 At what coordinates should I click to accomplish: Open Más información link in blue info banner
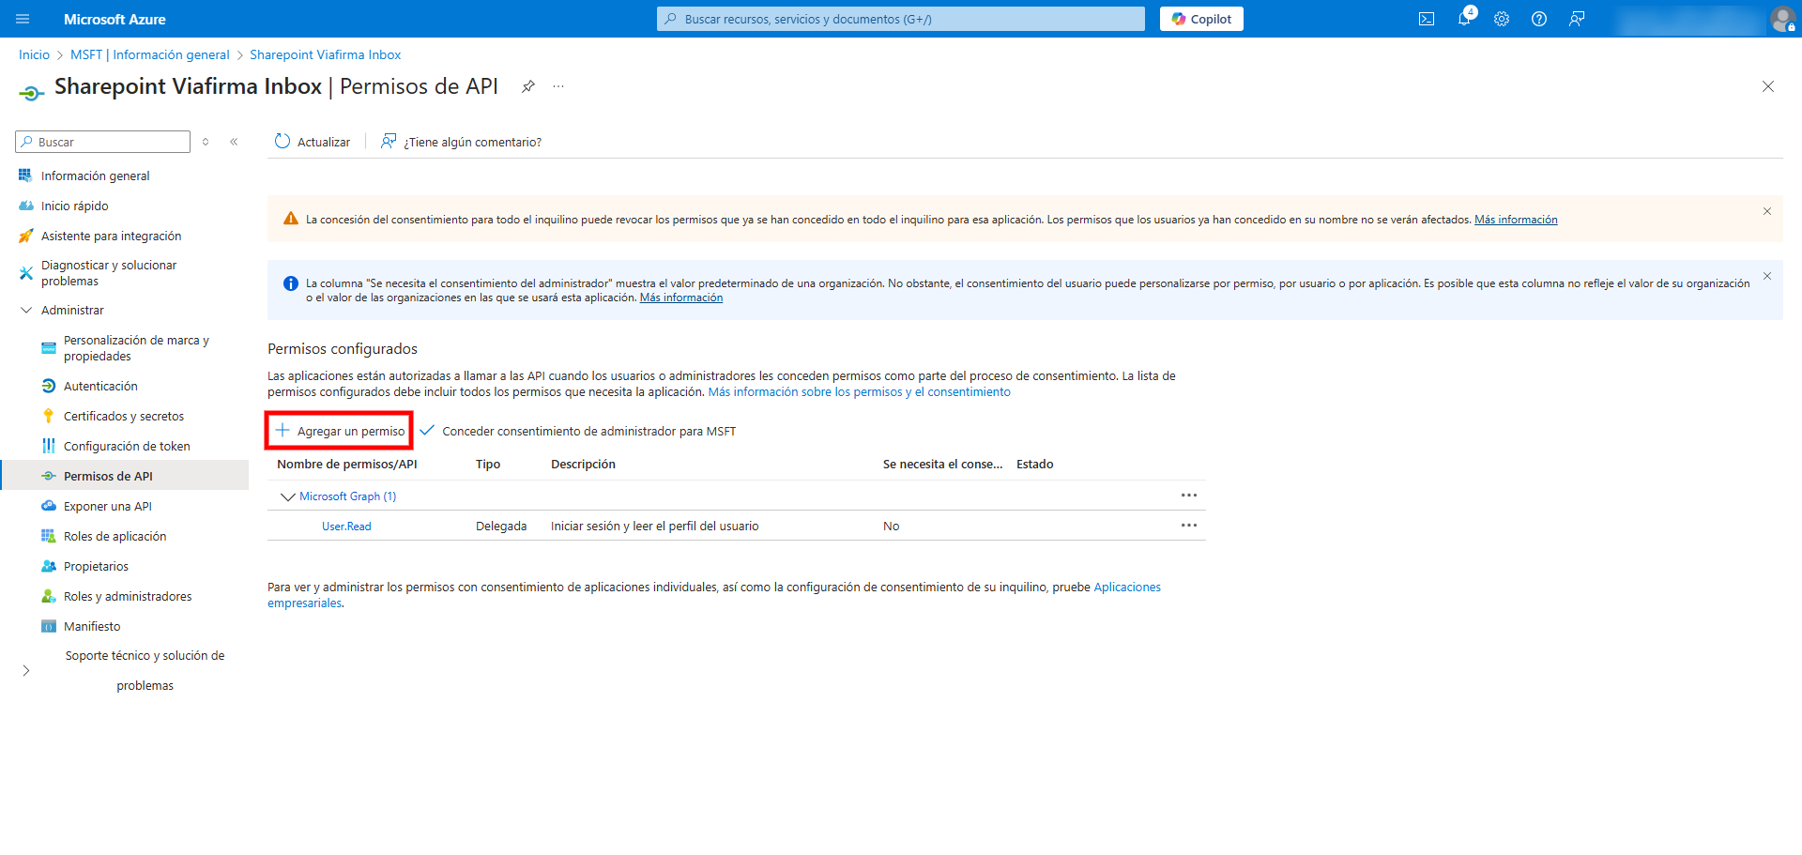[681, 298]
